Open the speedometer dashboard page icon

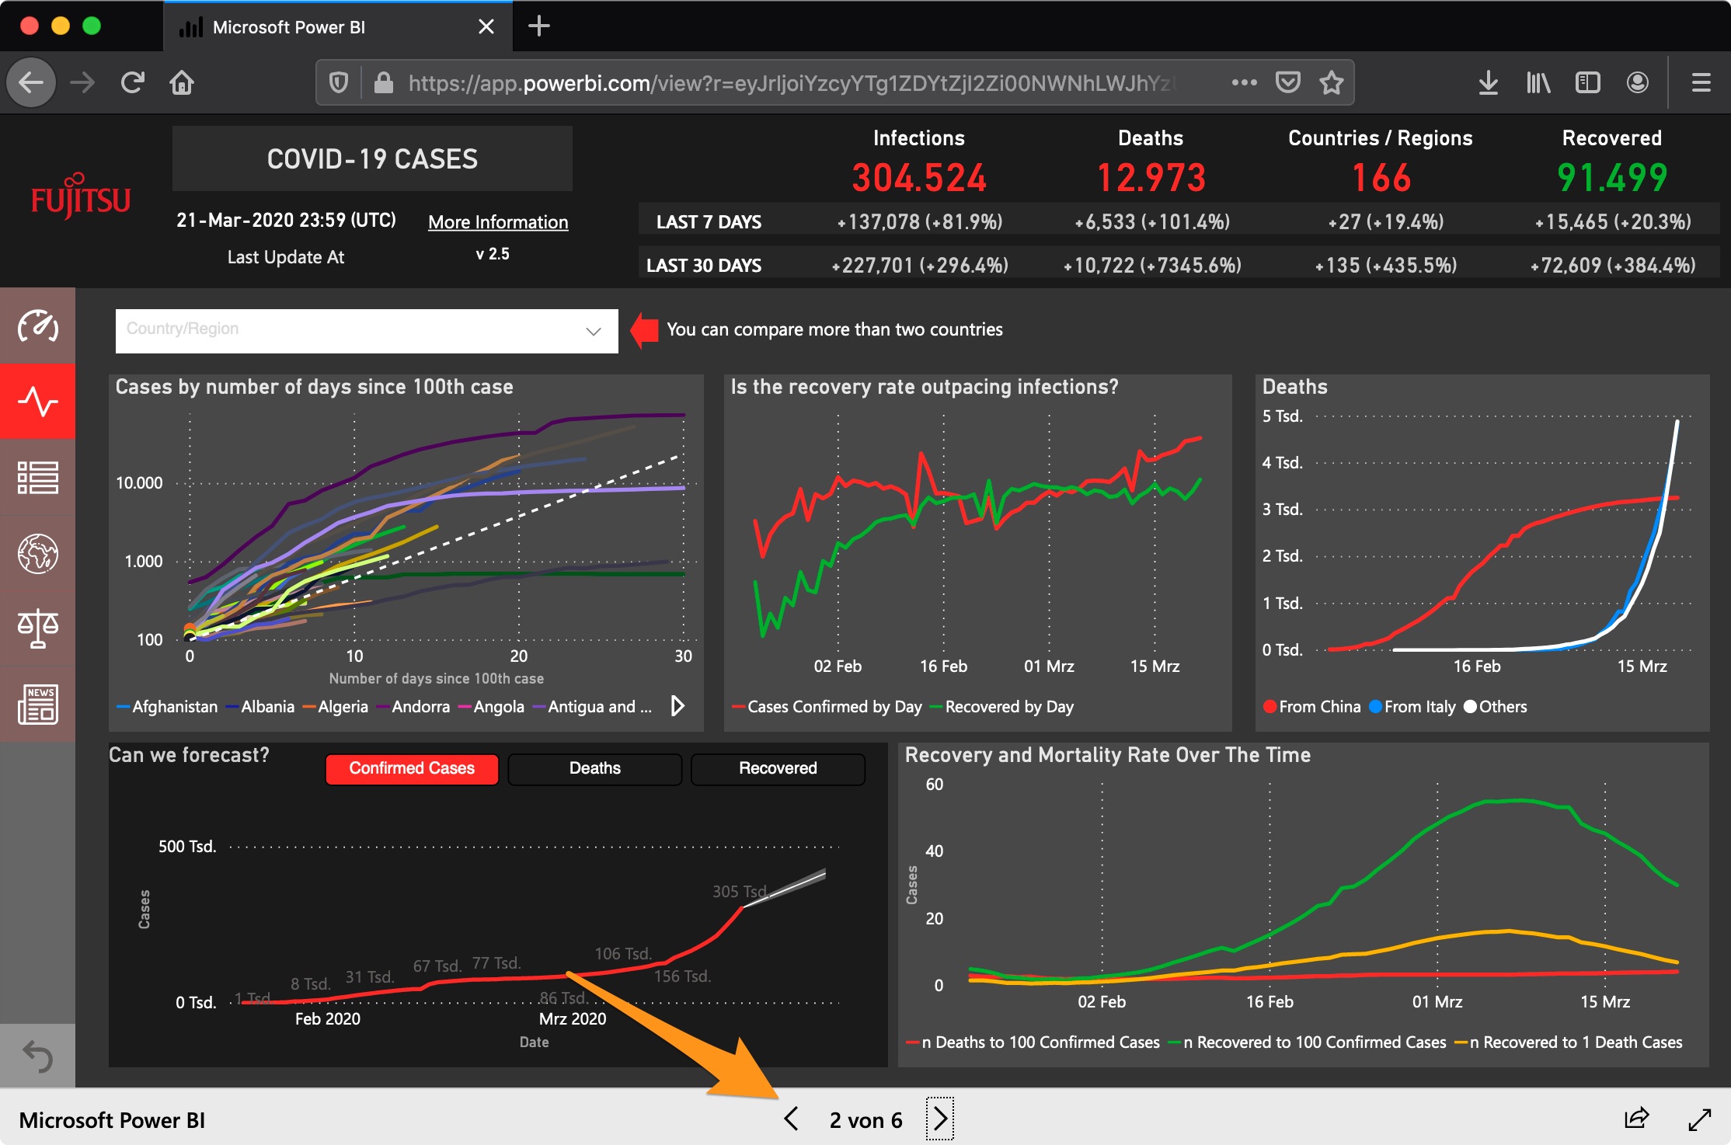[x=37, y=326]
